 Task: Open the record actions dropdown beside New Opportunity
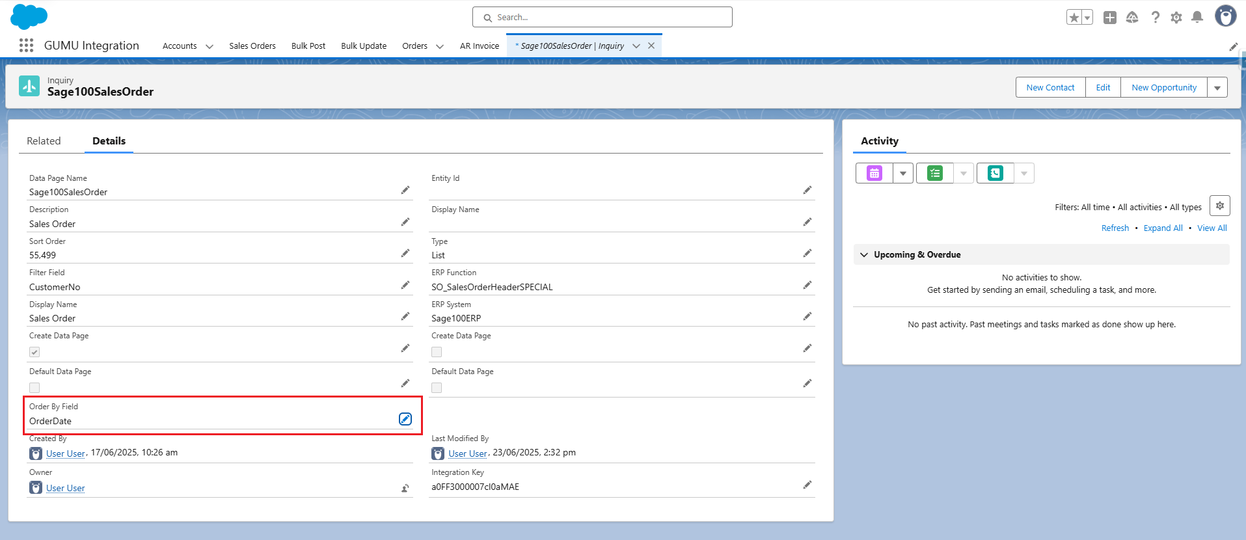(1217, 88)
